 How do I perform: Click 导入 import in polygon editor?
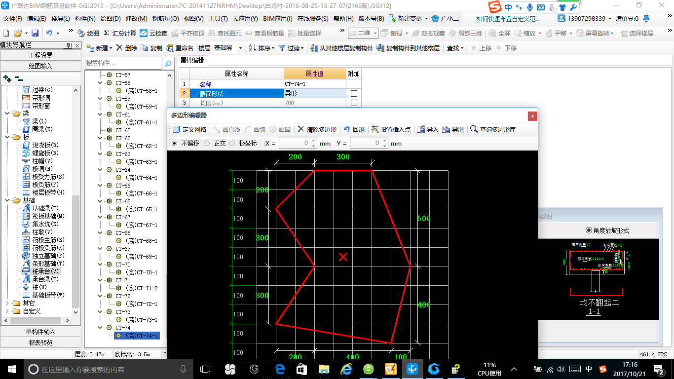428,129
